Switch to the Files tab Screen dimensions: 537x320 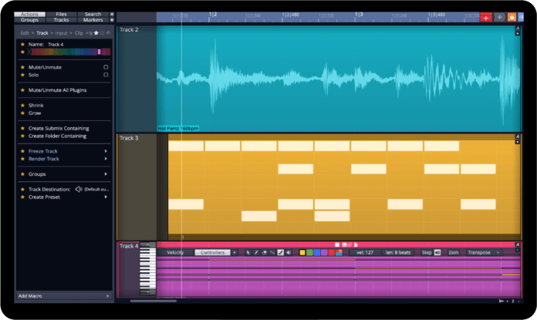coord(61,14)
